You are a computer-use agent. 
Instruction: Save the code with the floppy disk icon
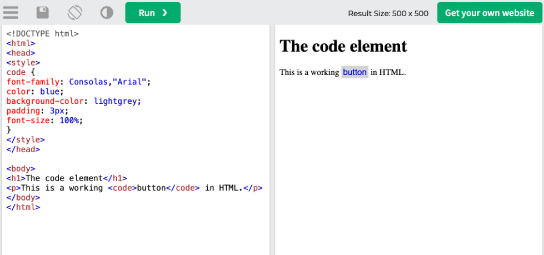(x=42, y=12)
